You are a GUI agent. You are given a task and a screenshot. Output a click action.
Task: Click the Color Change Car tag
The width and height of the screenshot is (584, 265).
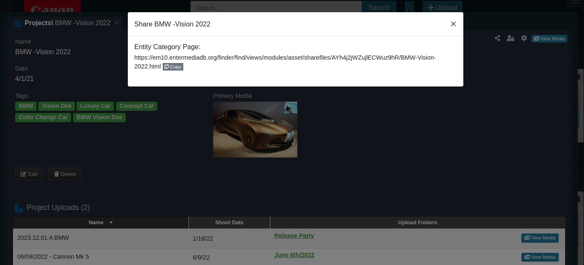[x=43, y=118]
